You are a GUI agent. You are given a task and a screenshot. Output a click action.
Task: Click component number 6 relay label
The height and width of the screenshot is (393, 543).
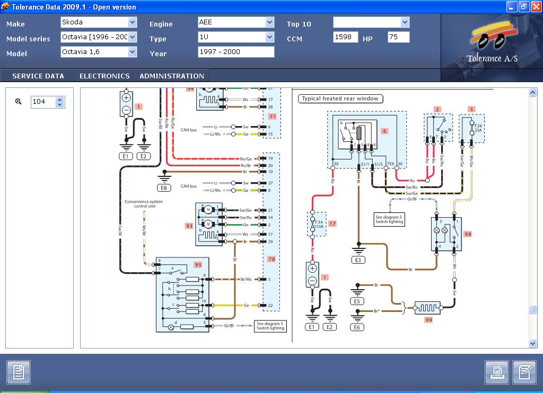pyautogui.click(x=384, y=131)
